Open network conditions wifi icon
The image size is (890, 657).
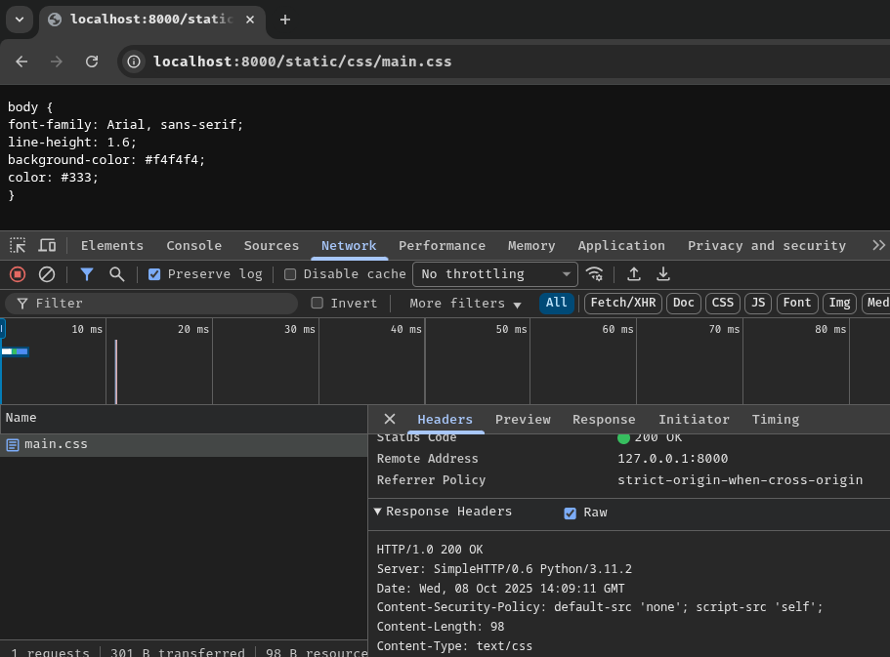tap(594, 274)
